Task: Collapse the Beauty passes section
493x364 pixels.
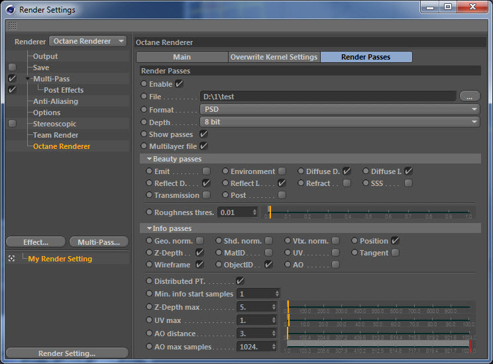Action: [150, 159]
